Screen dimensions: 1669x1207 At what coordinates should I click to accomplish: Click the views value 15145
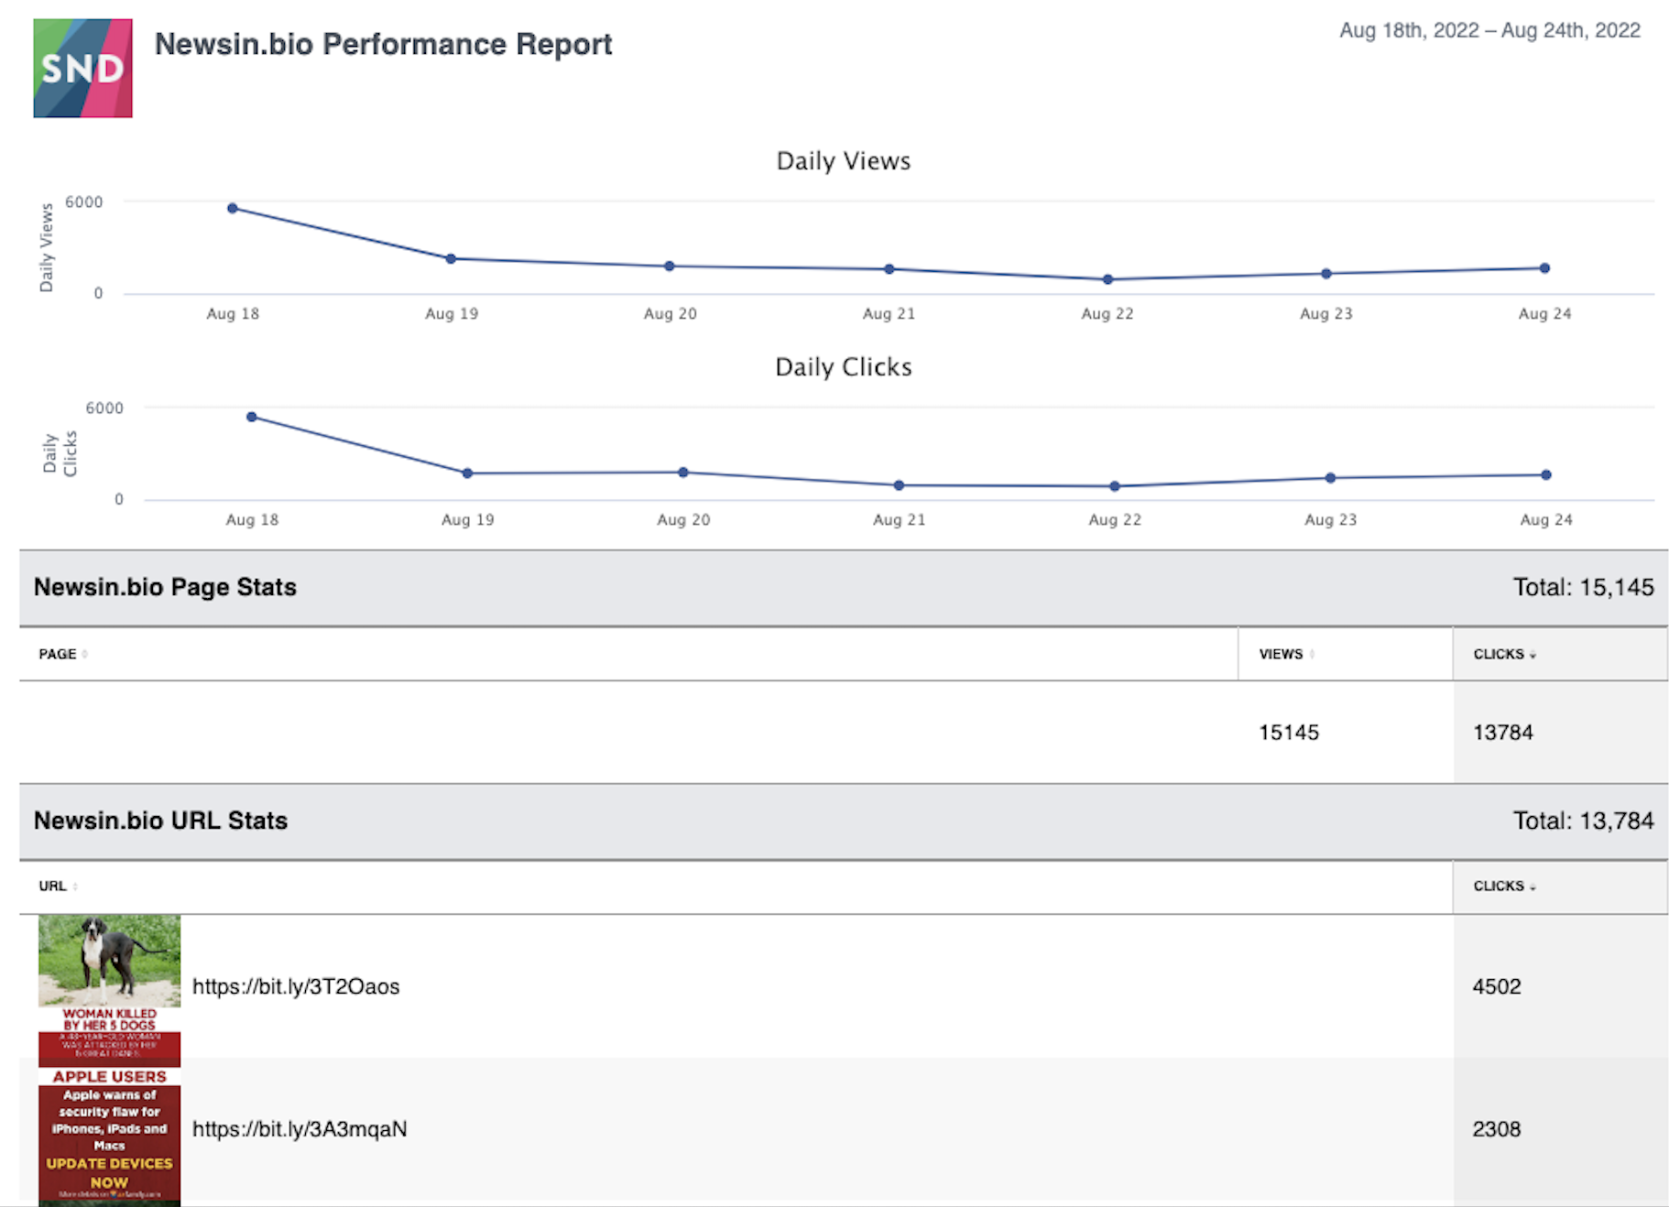(x=1289, y=733)
